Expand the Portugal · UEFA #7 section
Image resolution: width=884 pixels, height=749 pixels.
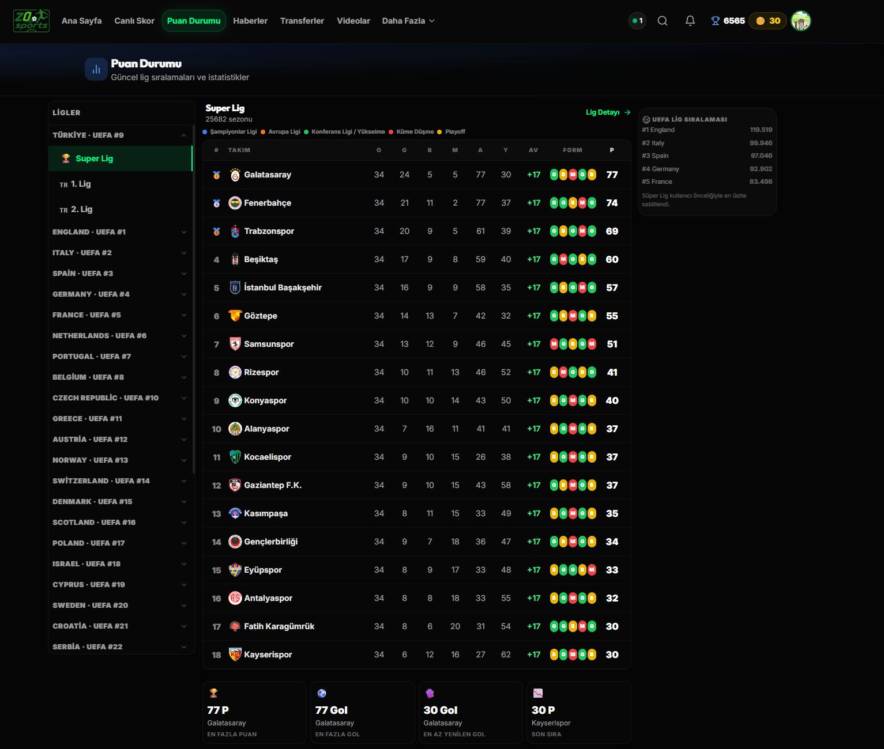point(121,357)
